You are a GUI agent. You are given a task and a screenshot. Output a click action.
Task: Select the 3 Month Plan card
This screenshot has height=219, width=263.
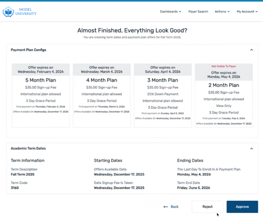pos(162,95)
